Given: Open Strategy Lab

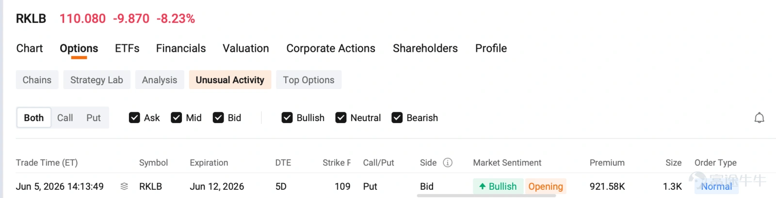Looking at the screenshot, I should [x=97, y=80].
